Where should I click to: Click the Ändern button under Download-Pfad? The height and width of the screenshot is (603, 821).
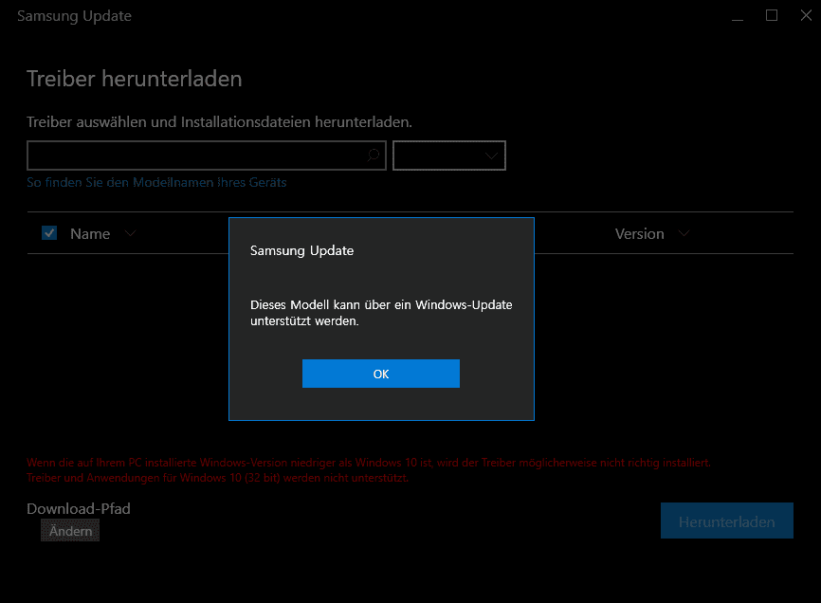point(70,531)
